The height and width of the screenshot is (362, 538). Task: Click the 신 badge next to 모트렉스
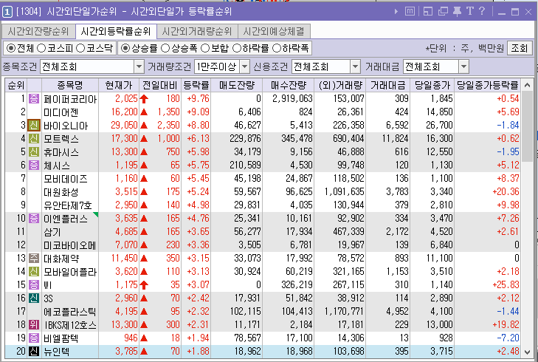click(34, 138)
